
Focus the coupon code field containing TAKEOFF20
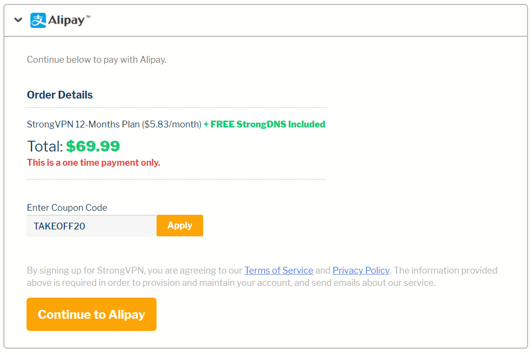coord(92,226)
